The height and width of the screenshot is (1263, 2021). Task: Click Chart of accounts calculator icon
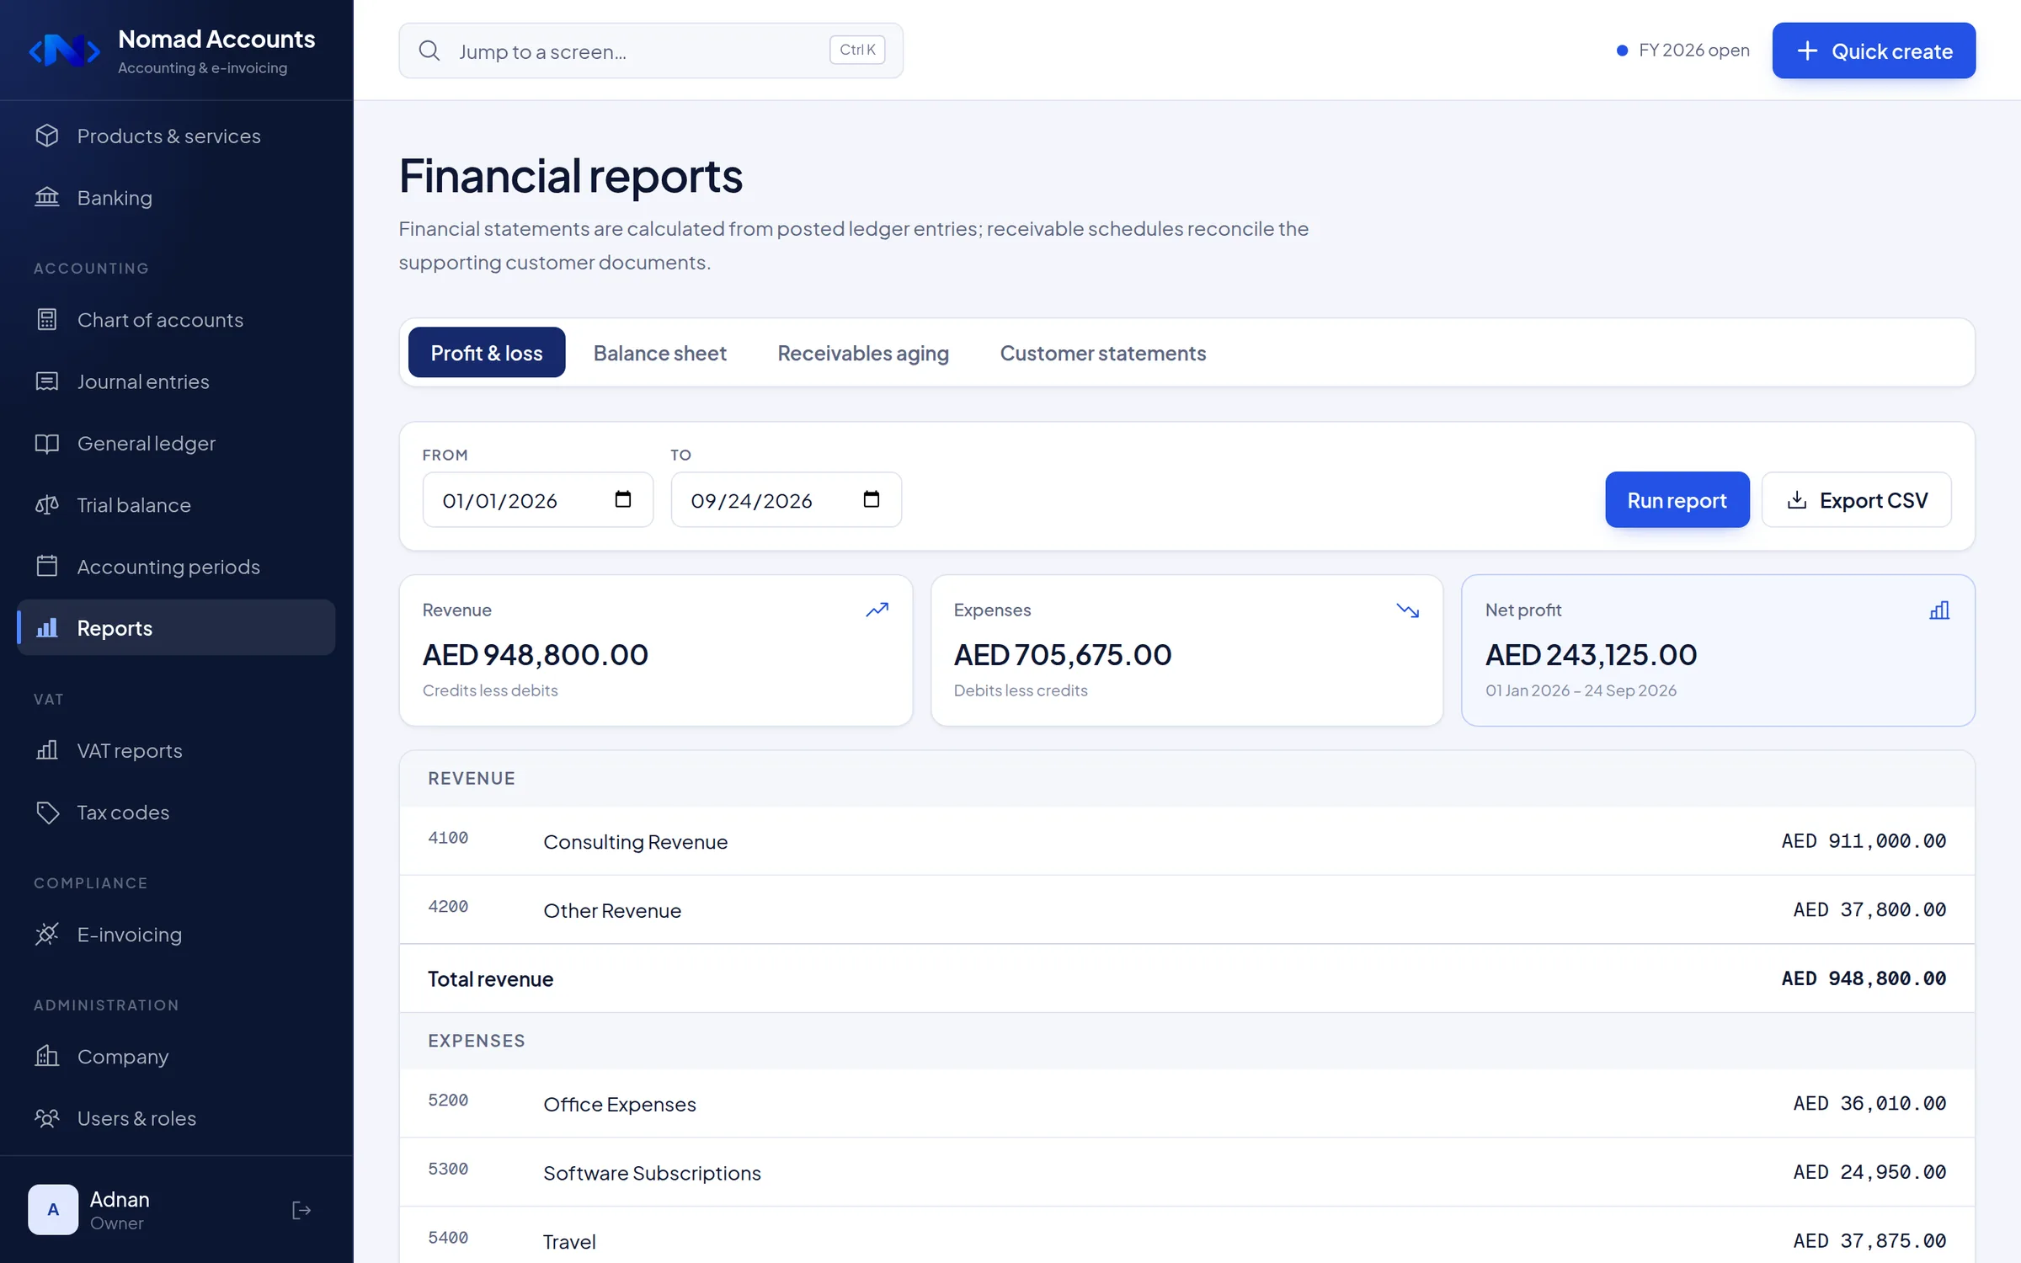point(47,320)
